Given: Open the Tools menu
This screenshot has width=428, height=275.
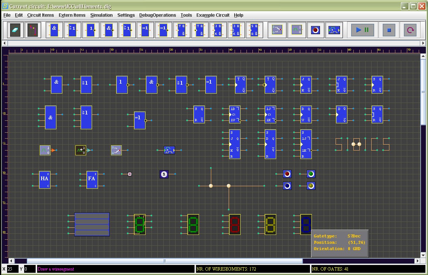Looking at the screenshot, I should (x=186, y=15).
